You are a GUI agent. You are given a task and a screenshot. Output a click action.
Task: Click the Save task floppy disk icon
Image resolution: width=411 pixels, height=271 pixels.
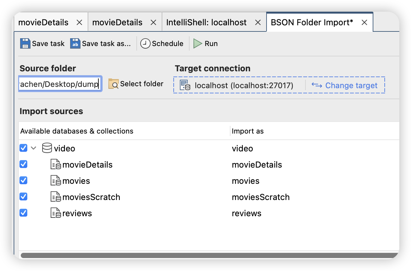point(25,44)
